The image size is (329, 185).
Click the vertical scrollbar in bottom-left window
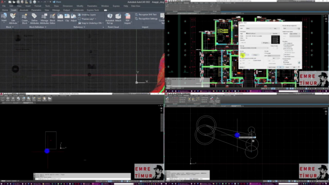click(161, 123)
